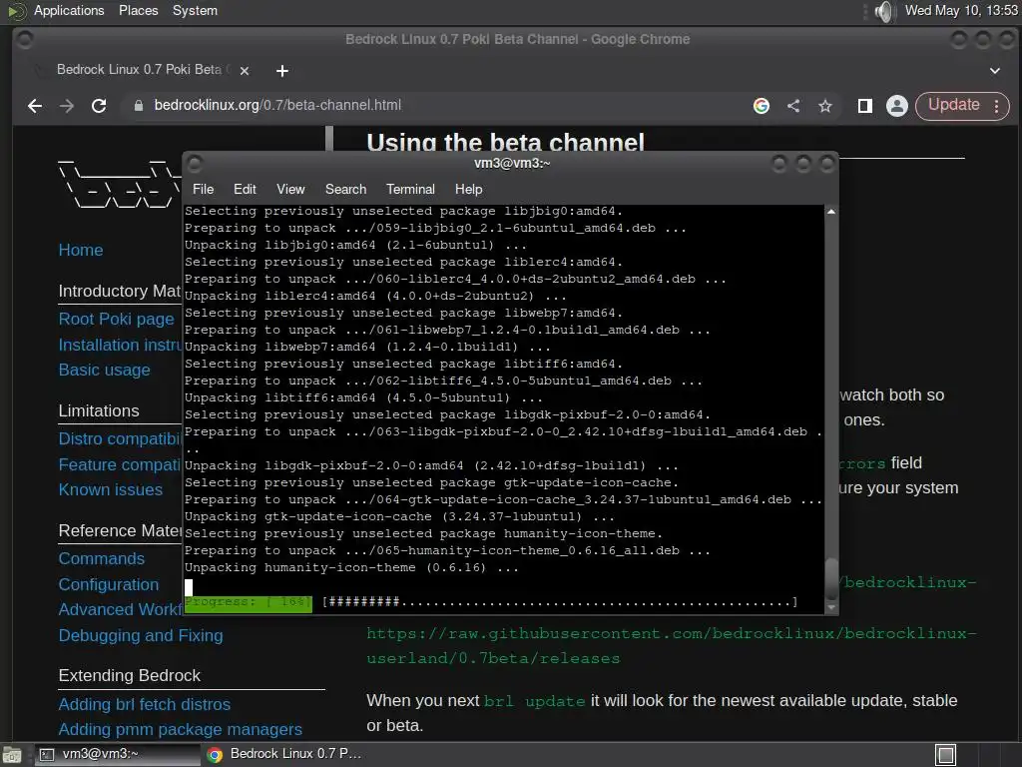Screen dimensions: 1022x767
Task: Click the volume speaker icon in panel
Action: pyautogui.click(x=884, y=11)
